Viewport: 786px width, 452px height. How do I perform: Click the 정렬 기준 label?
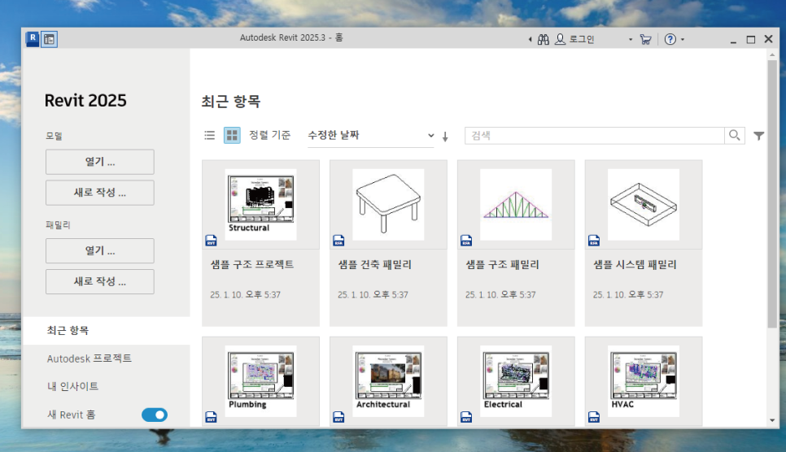click(269, 135)
